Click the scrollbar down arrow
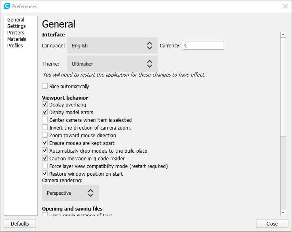 pyautogui.click(x=283, y=212)
